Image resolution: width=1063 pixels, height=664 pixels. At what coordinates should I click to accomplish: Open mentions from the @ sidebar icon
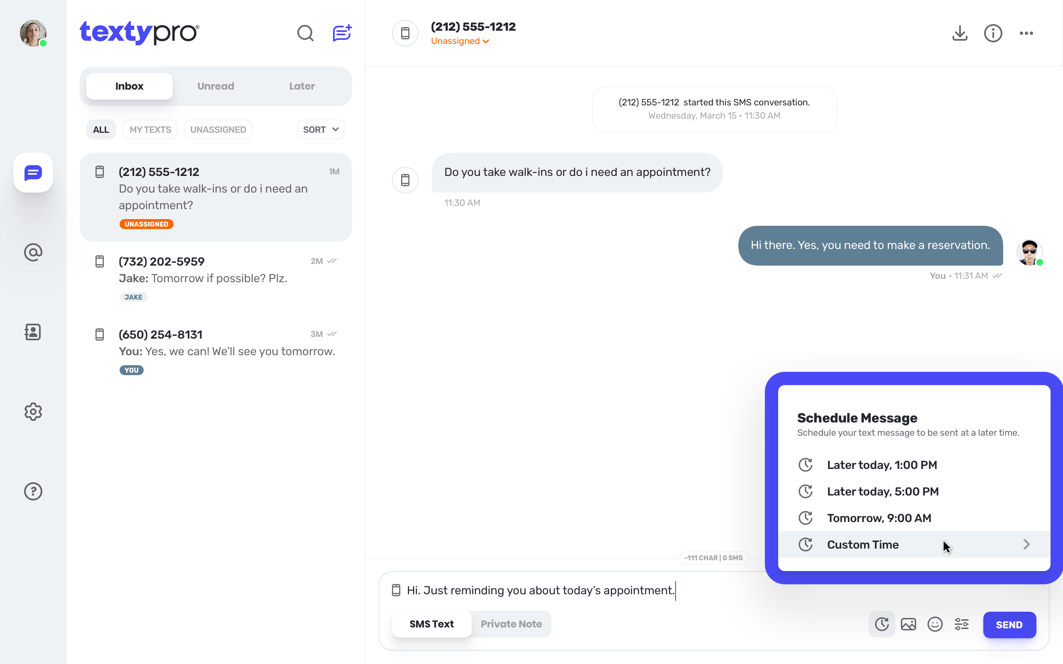33,252
